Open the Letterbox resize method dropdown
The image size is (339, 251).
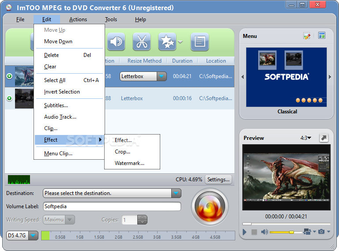pos(162,76)
